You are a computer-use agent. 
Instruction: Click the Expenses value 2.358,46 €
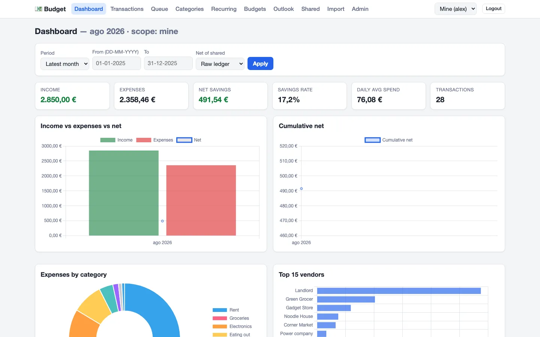click(x=138, y=100)
